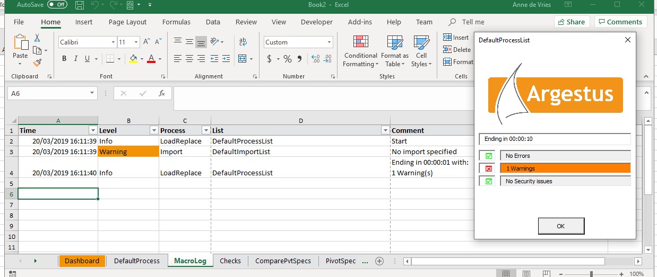The image size is (657, 277).
Task: Apply Bold formatting in the ribbon
Action: (x=64, y=59)
